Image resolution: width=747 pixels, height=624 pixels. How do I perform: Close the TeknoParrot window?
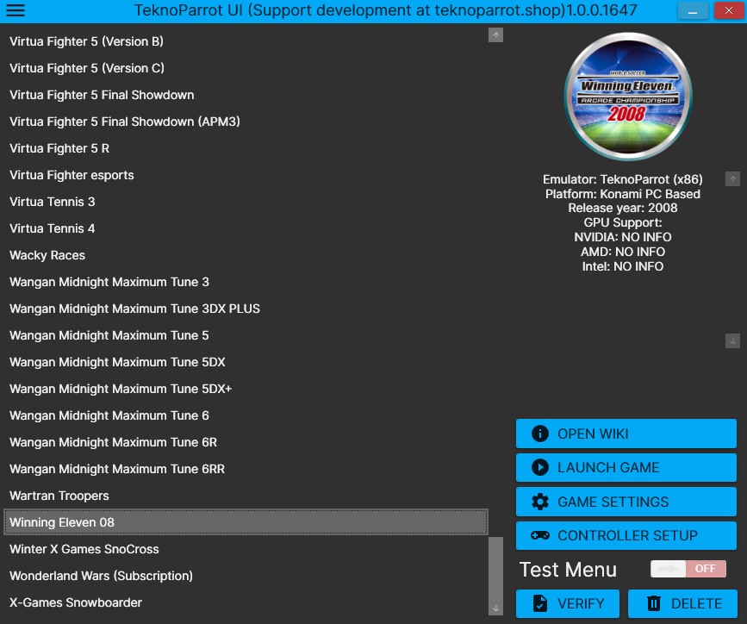[729, 10]
